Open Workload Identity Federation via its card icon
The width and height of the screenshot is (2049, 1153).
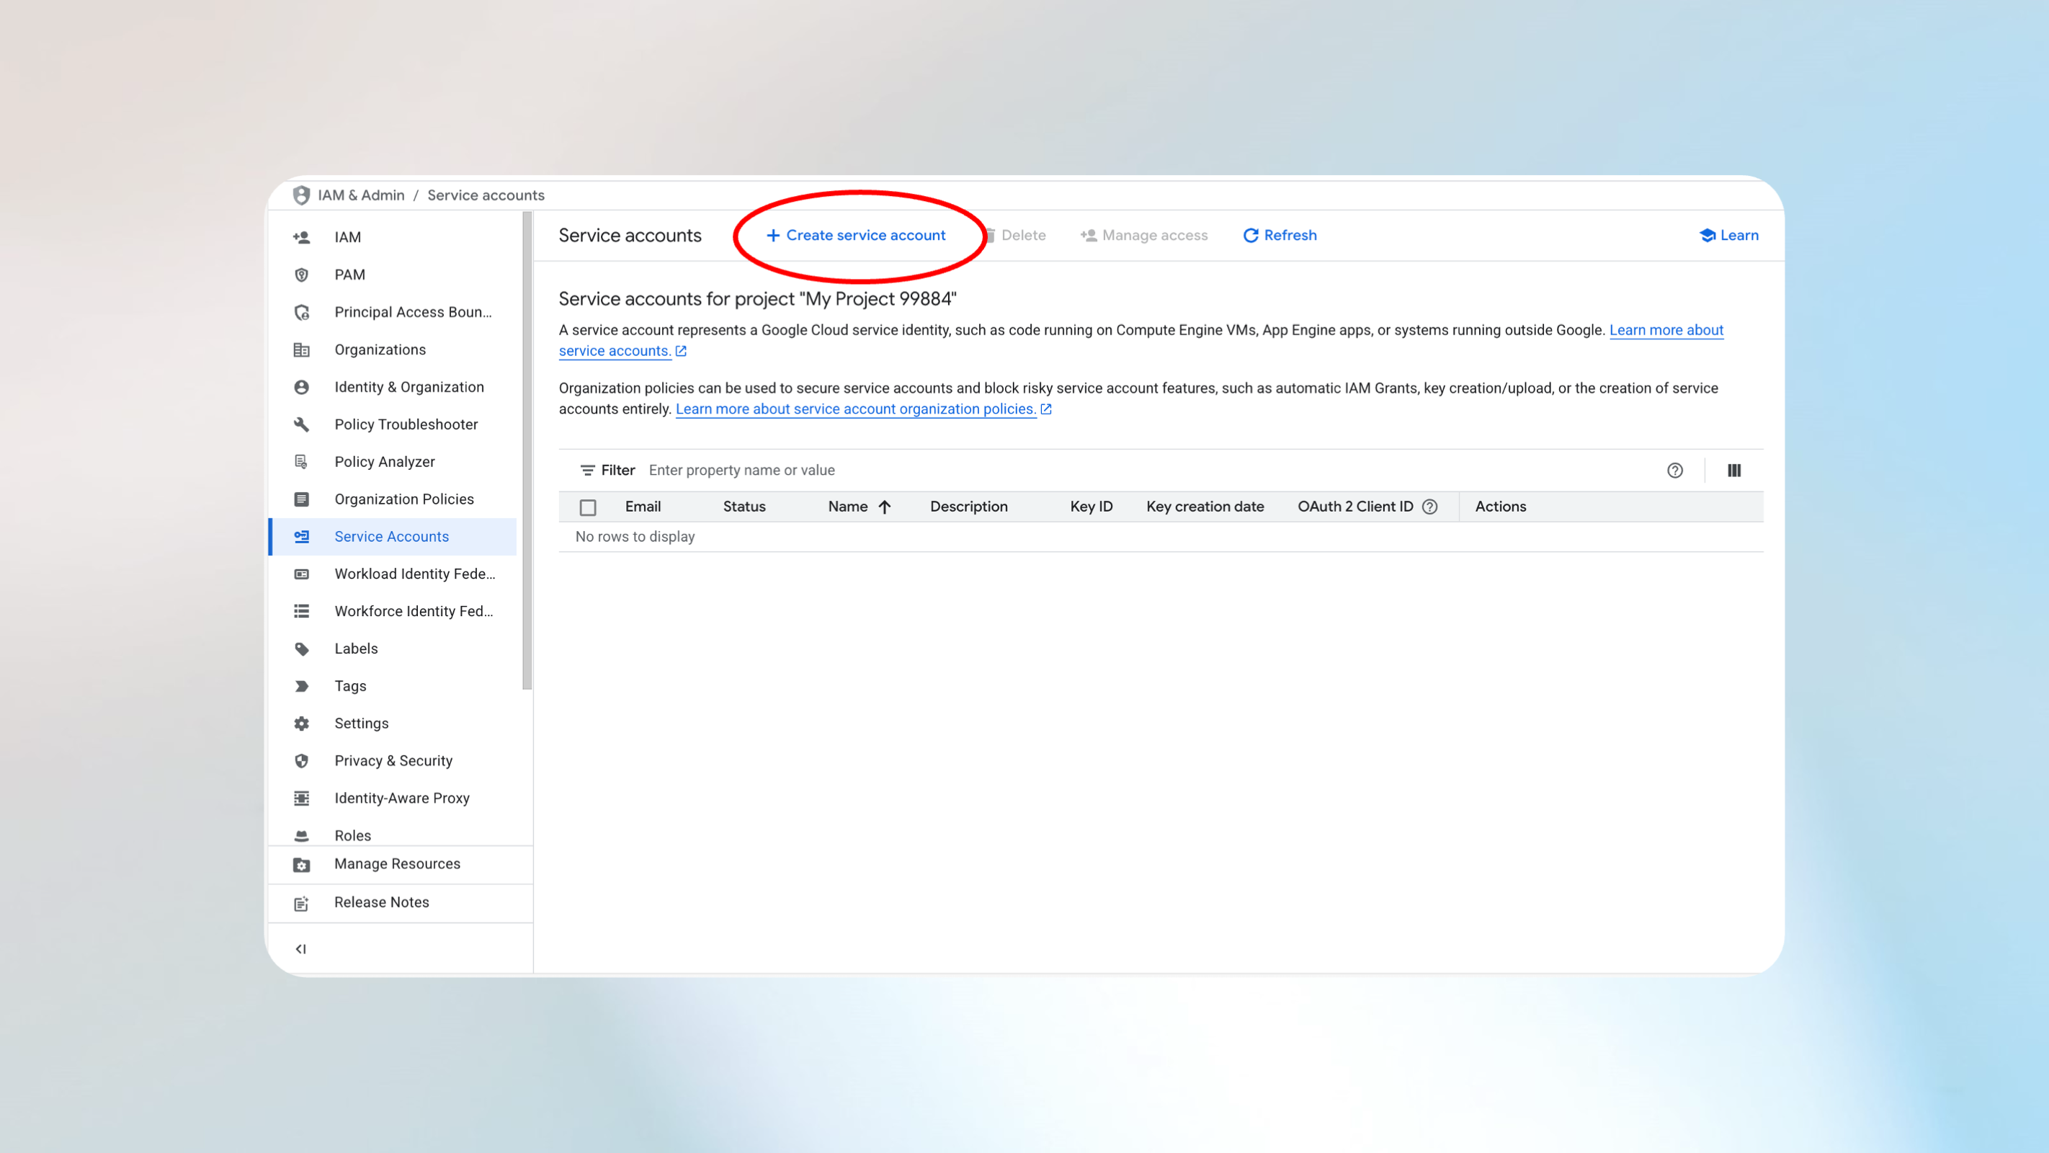click(x=301, y=573)
